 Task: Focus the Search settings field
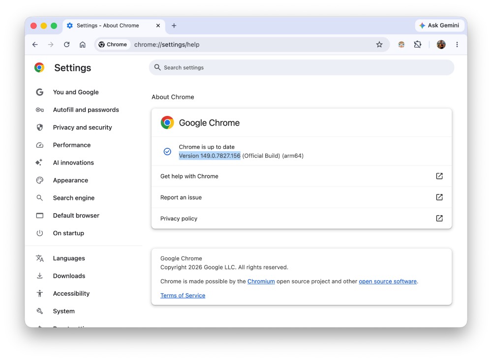[x=302, y=67]
